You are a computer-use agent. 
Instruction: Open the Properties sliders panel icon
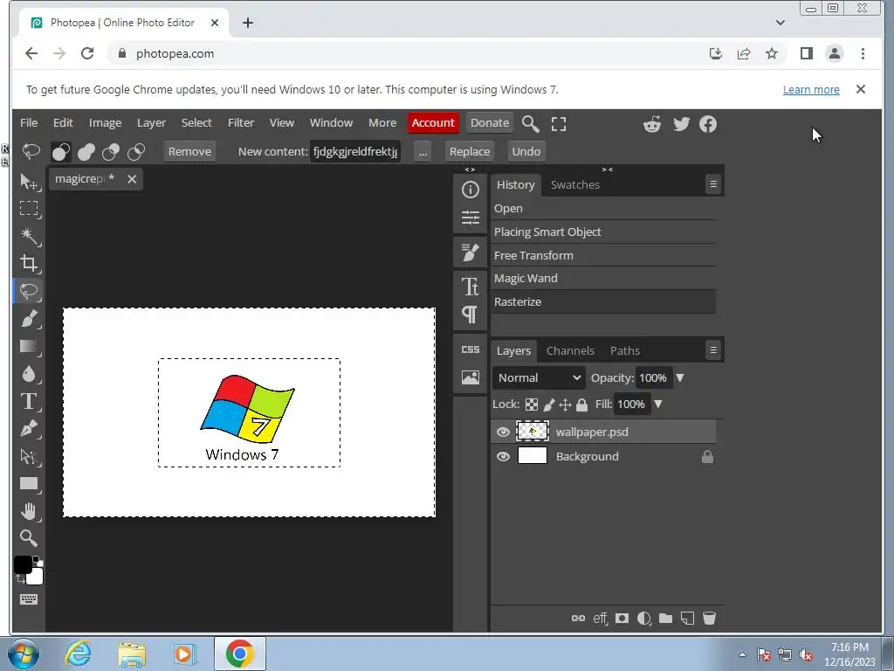click(470, 218)
